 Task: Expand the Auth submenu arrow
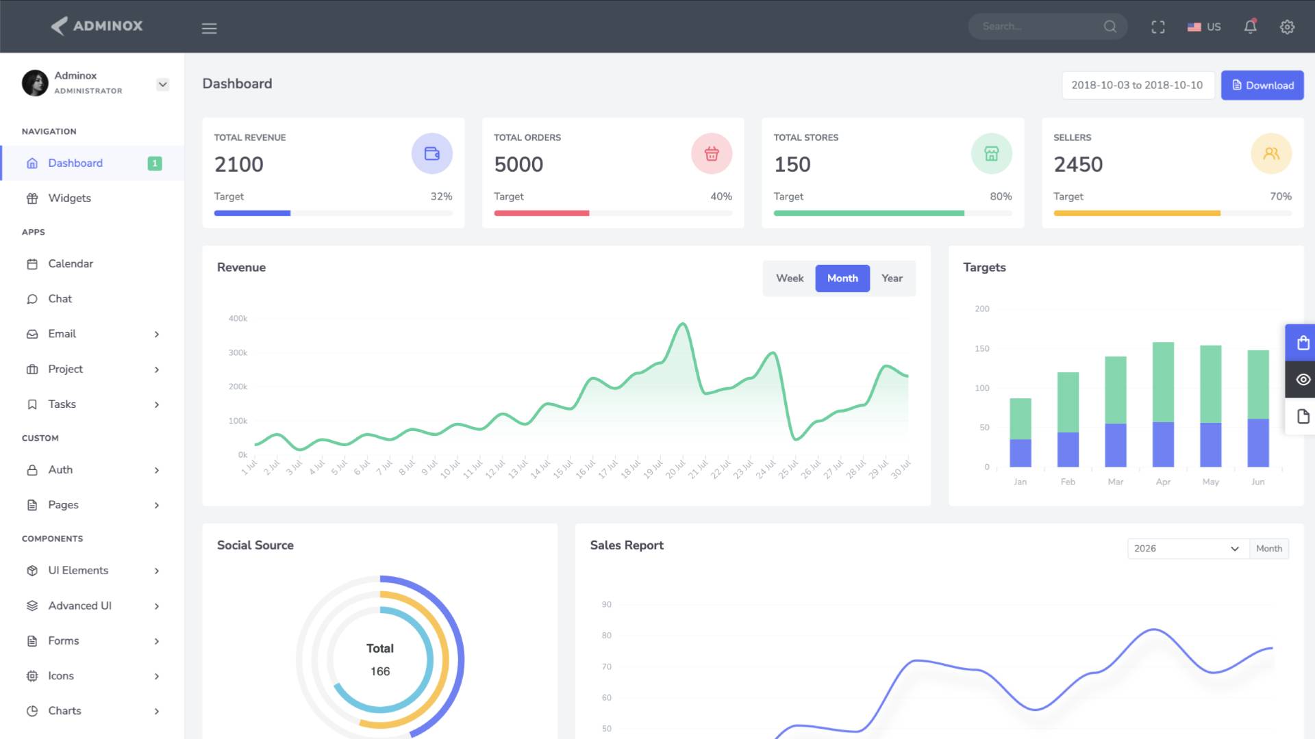click(x=157, y=470)
